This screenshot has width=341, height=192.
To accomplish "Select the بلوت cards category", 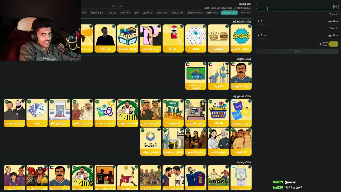I will [37, 113].
